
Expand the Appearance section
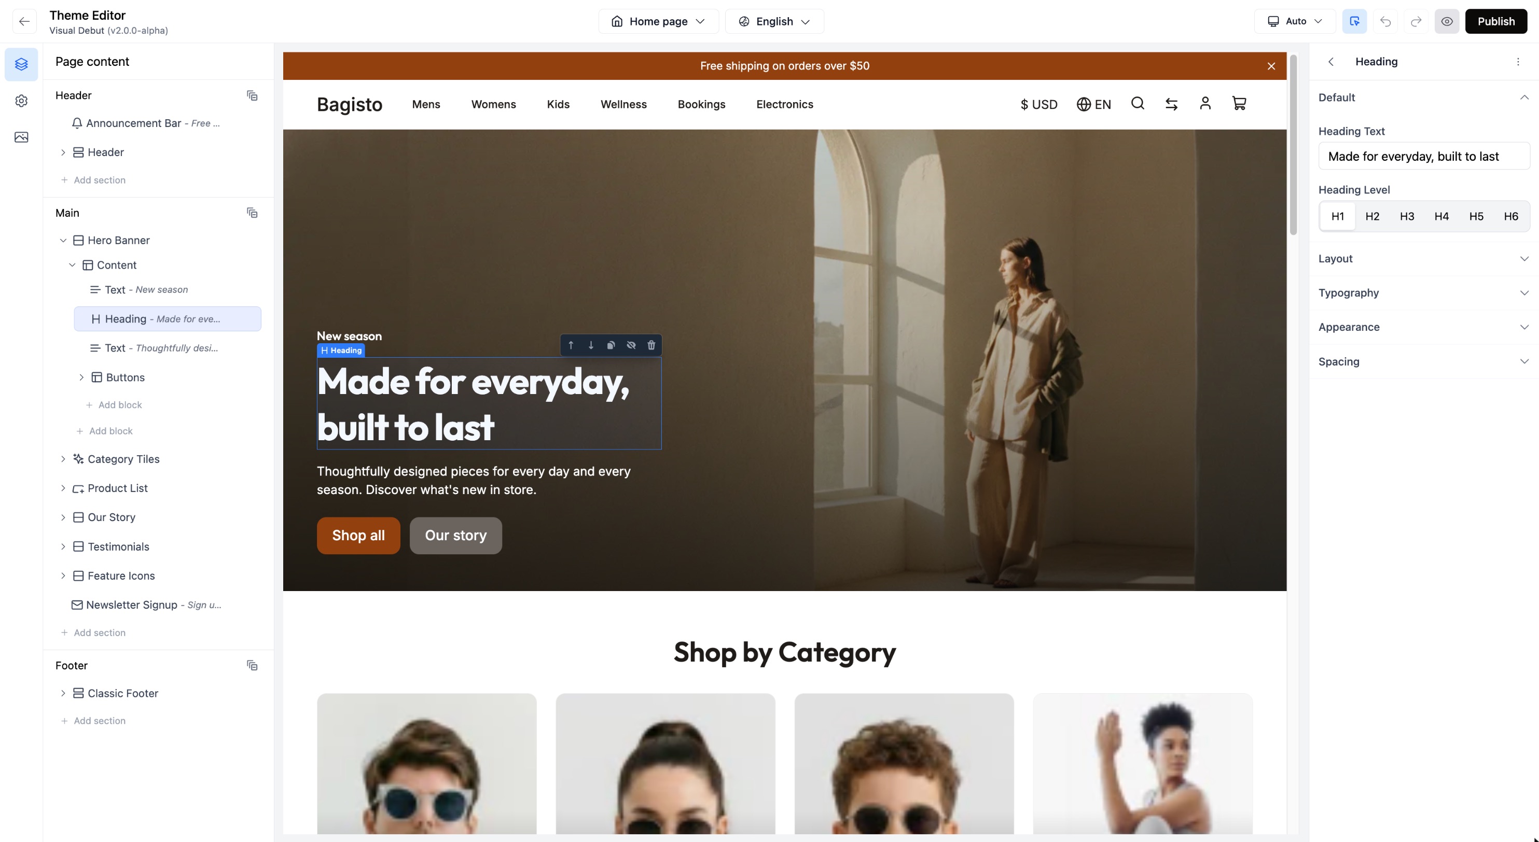[1424, 327]
